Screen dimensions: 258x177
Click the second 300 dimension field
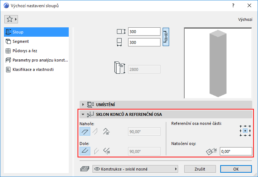pyautogui.click(x=144, y=42)
